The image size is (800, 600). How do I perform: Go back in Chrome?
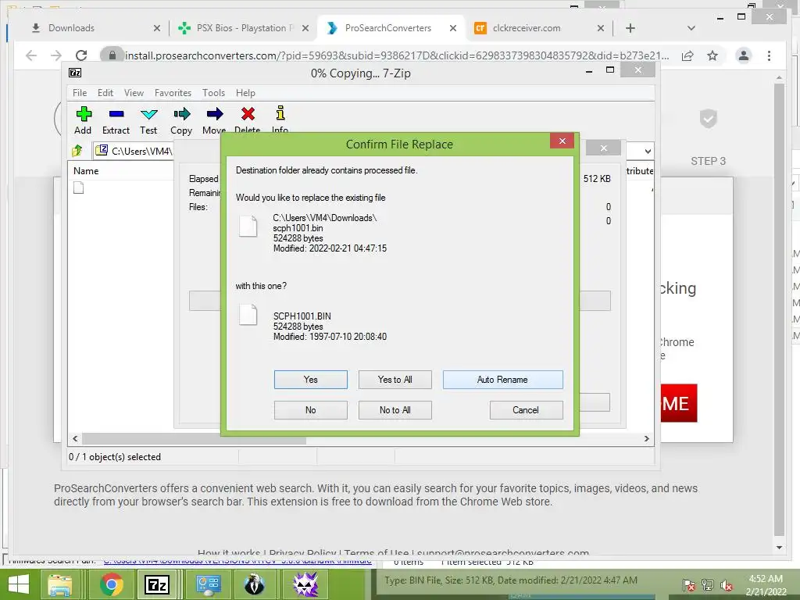coord(31,55)
